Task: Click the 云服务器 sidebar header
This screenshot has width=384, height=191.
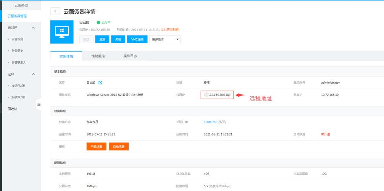Action: coord(21,5)
